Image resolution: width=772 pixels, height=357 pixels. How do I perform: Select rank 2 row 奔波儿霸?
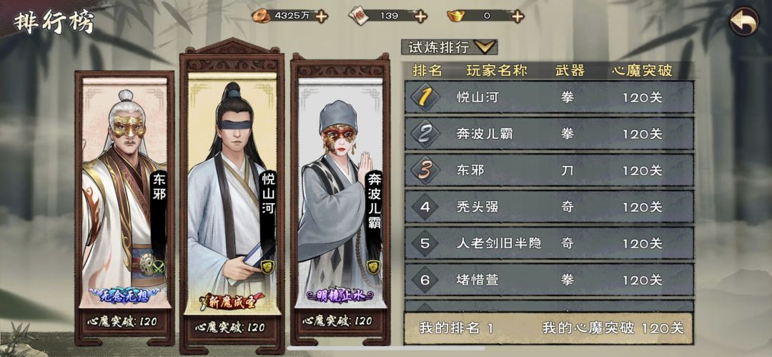549,134
